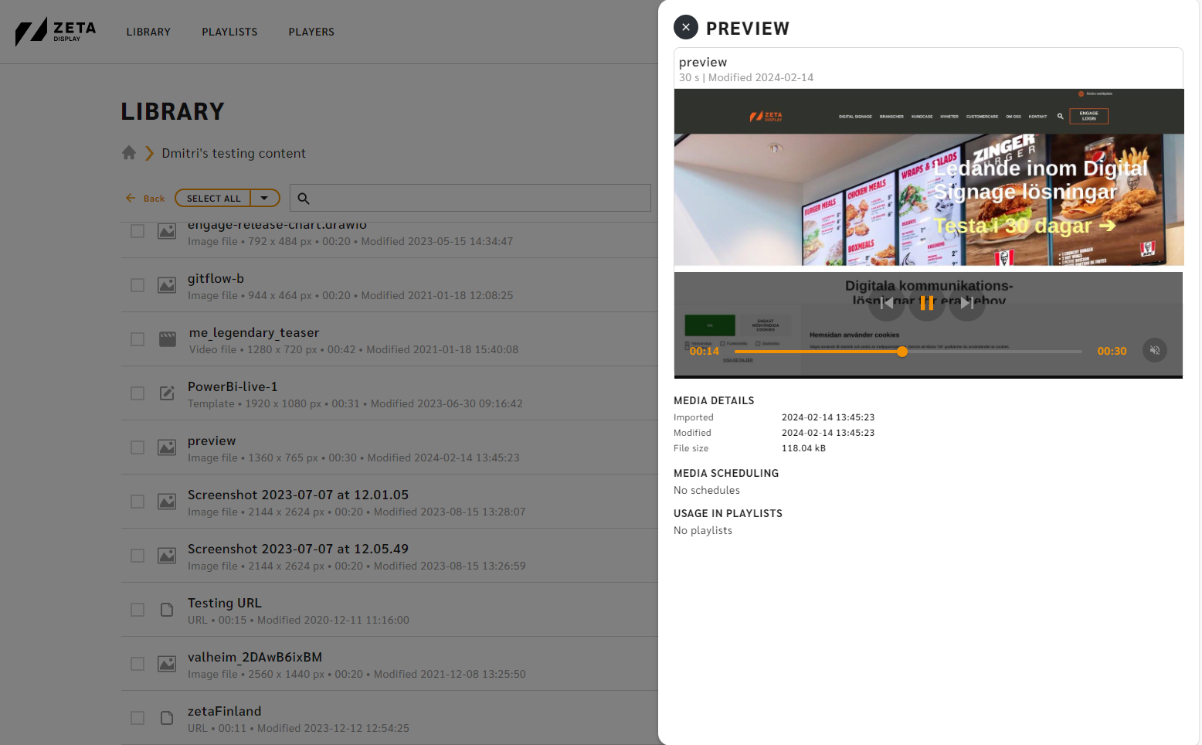Click image icon for Screenshot 12.01.05
This screenshot has height=745, width=1202.
(167, 502)
